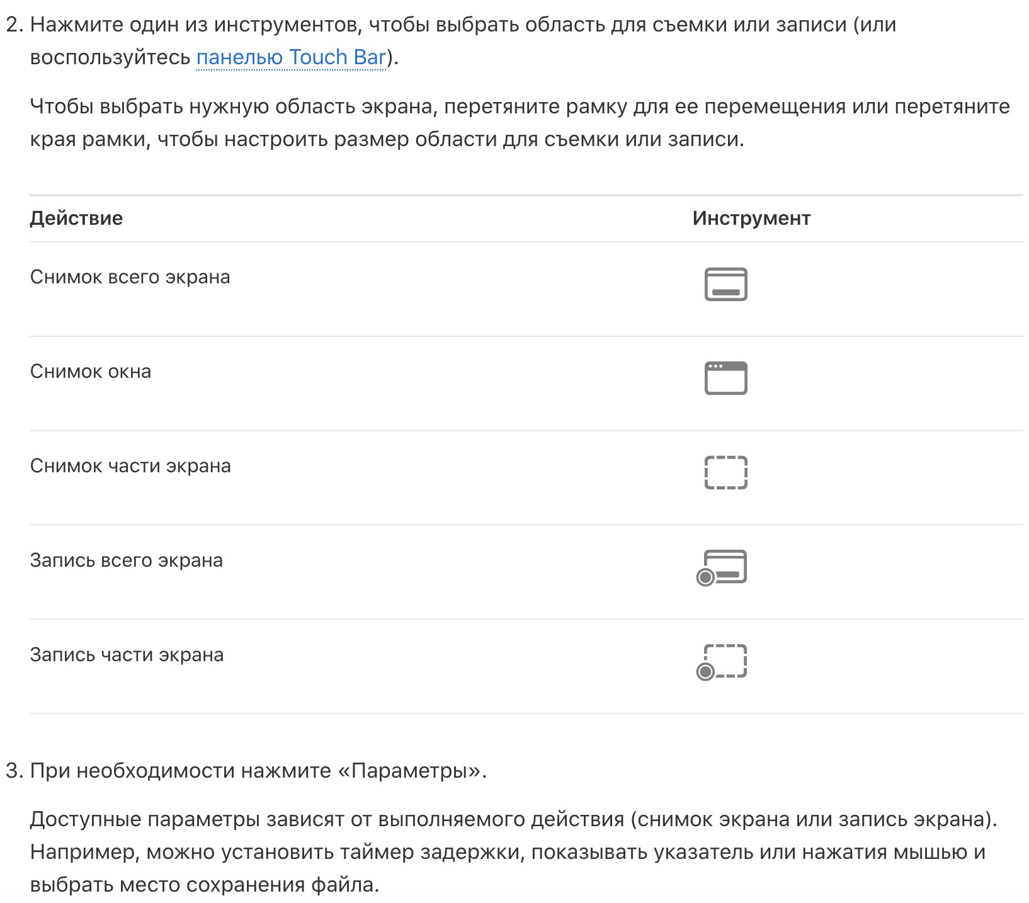Select the "Запись части экрана" row label
The height and width of the screenshot is (903, 1029).
(x=127, y=655)
